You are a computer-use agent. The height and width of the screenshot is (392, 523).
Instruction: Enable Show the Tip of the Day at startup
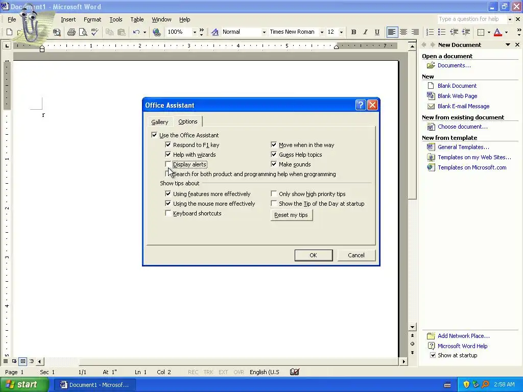[x=274, y=203]
